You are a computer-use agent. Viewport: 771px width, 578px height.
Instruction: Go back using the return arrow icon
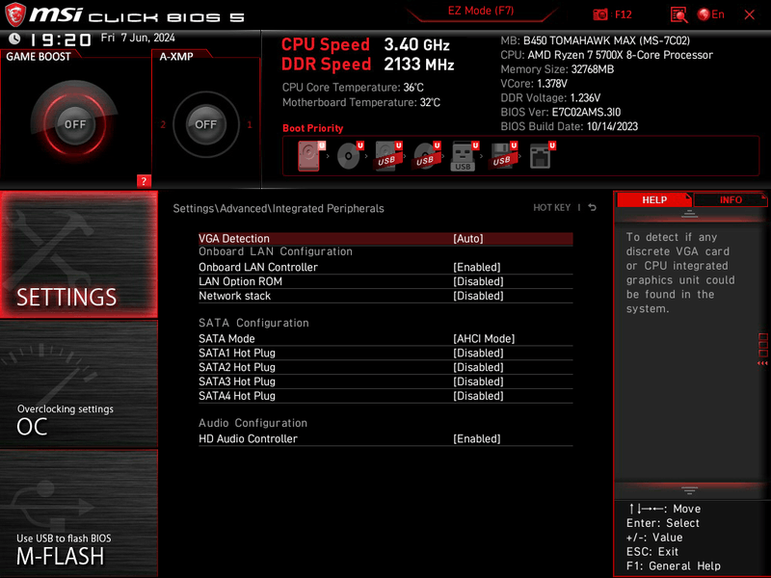tap(593, 207)
